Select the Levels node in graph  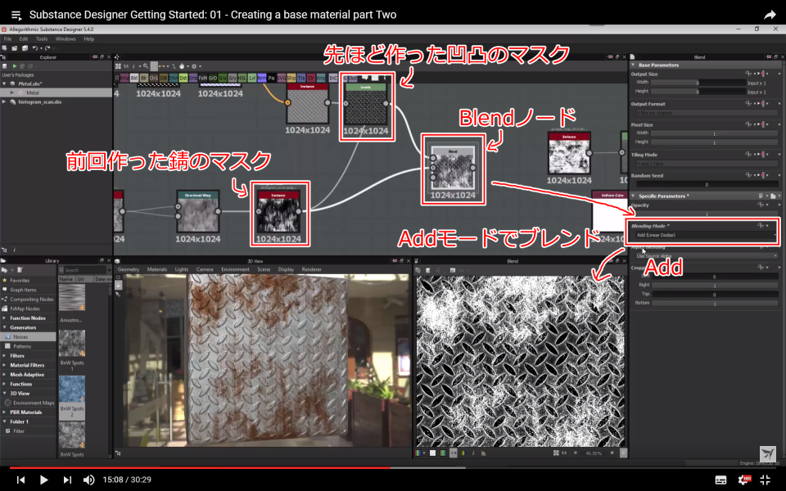[366, 104]
